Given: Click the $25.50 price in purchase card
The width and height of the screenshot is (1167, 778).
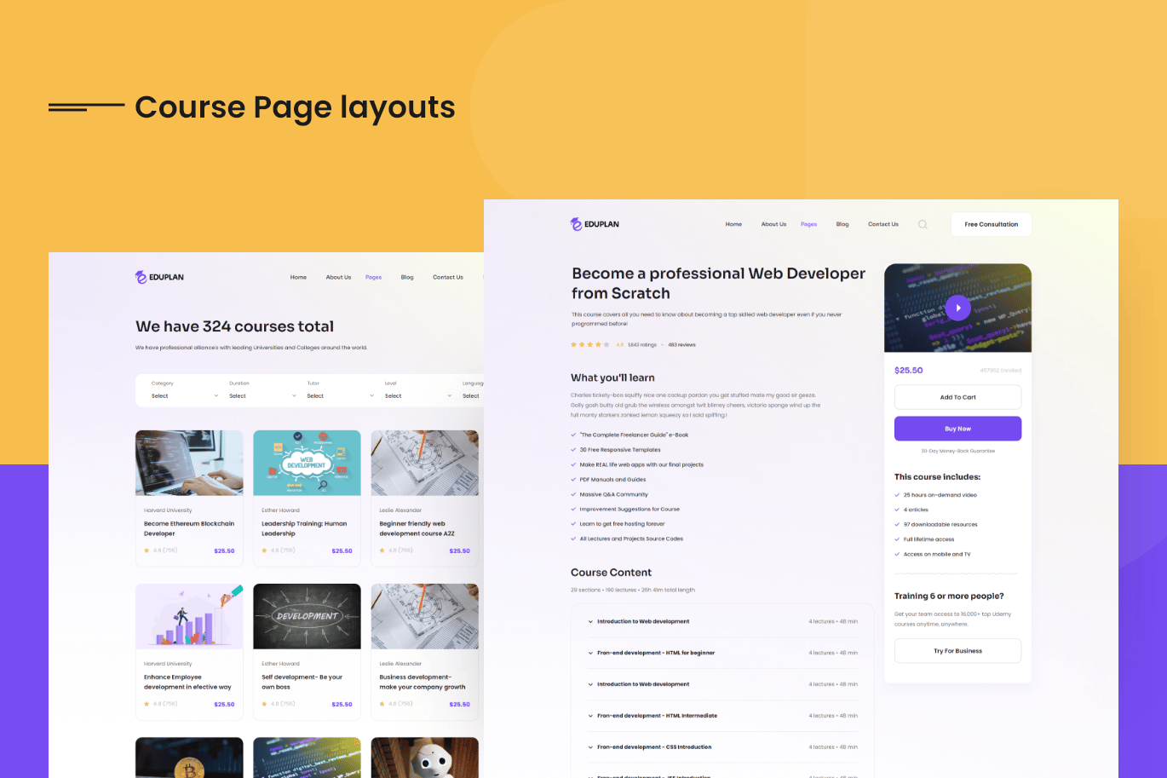Looking at the screenshot, I should click(x=908, y=371).
